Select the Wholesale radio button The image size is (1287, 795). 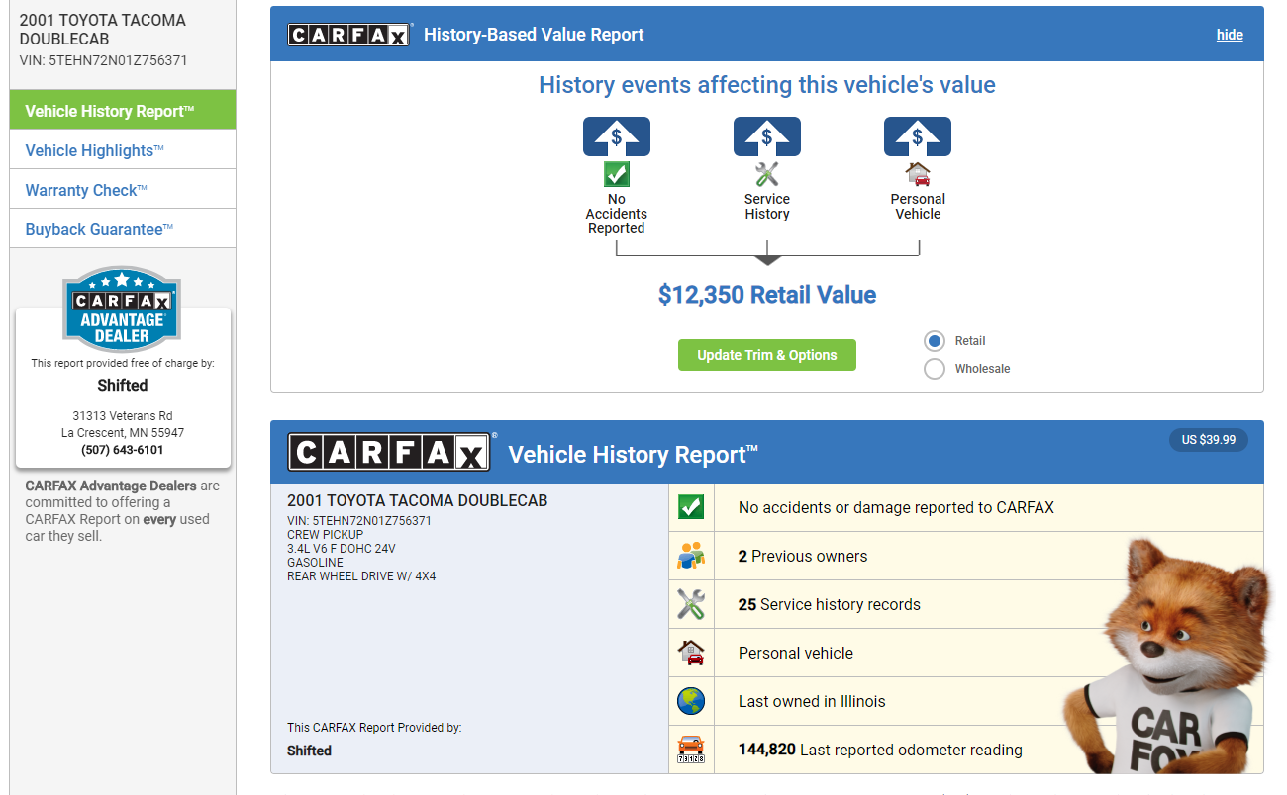tap(934, 369)
